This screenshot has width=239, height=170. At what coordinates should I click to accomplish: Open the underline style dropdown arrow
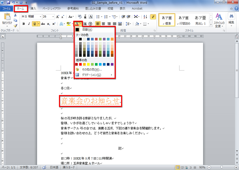[x=39, y=24]
